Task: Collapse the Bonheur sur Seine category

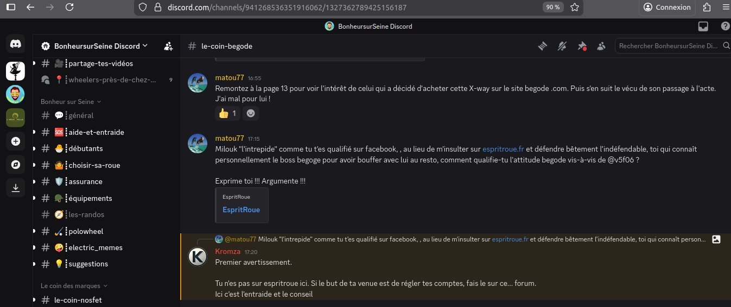Action: [x=71, y=102]
